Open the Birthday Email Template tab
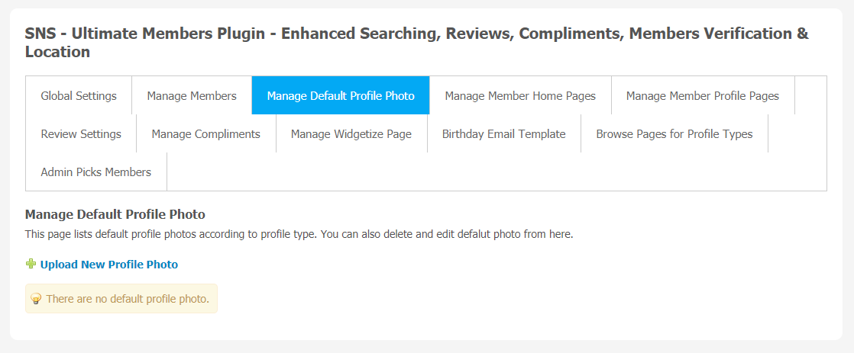 click(x=504, y=133)
